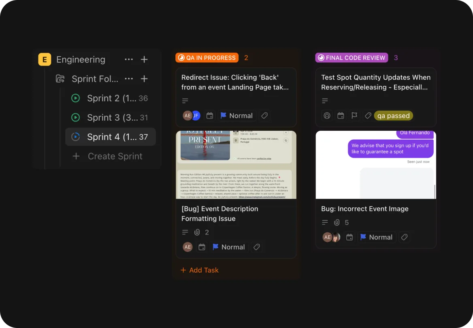
Task: Click the QA IN PROGRESS status label
Action: coord(207,58)
